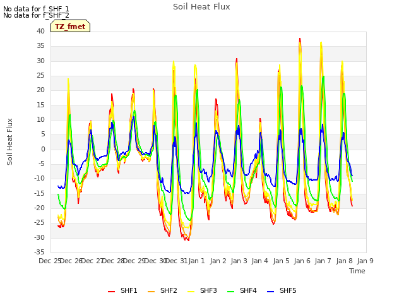404x303 pixels.
Task: Click the 'Jan 7' x-axis tick label
Action: click(323, 261)
